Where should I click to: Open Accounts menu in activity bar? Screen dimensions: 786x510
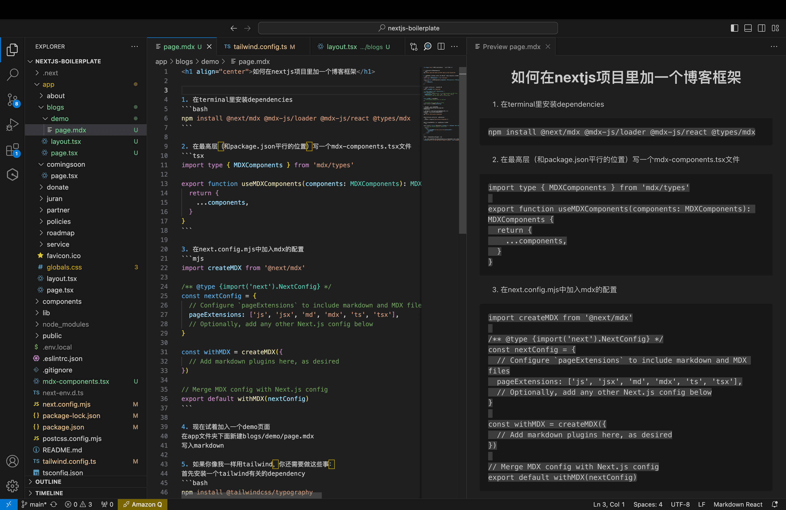12,461
